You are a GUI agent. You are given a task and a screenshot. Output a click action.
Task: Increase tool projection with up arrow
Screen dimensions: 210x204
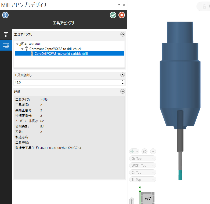[123, 81]
